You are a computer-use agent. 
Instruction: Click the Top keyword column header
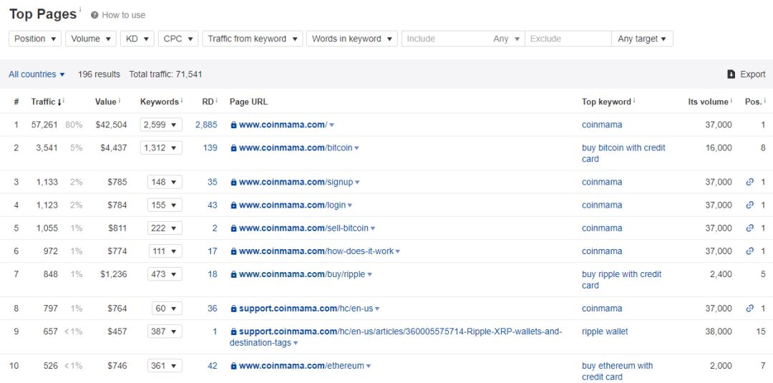tap(608, 102)
